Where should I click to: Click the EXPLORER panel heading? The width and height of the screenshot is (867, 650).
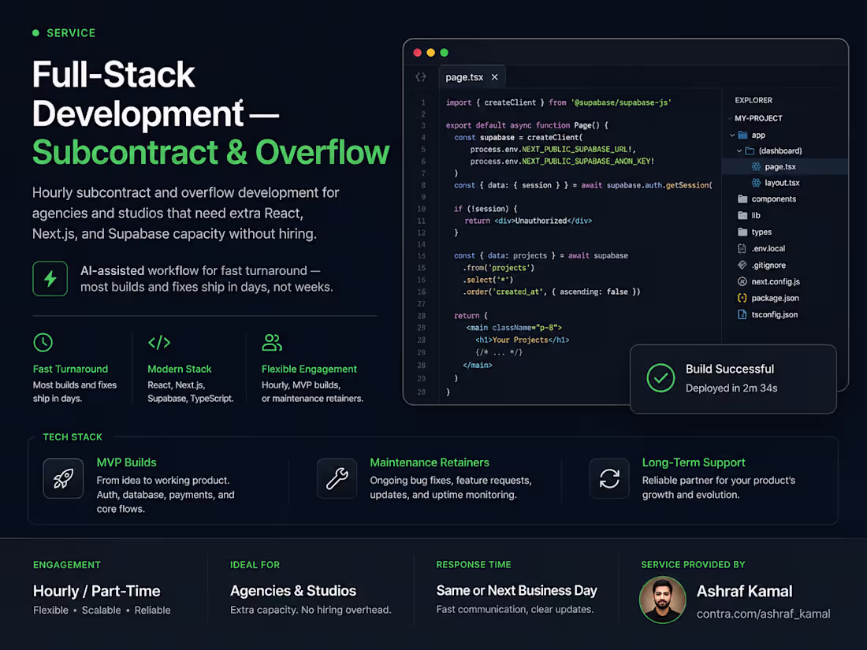(x=754, y=101)
